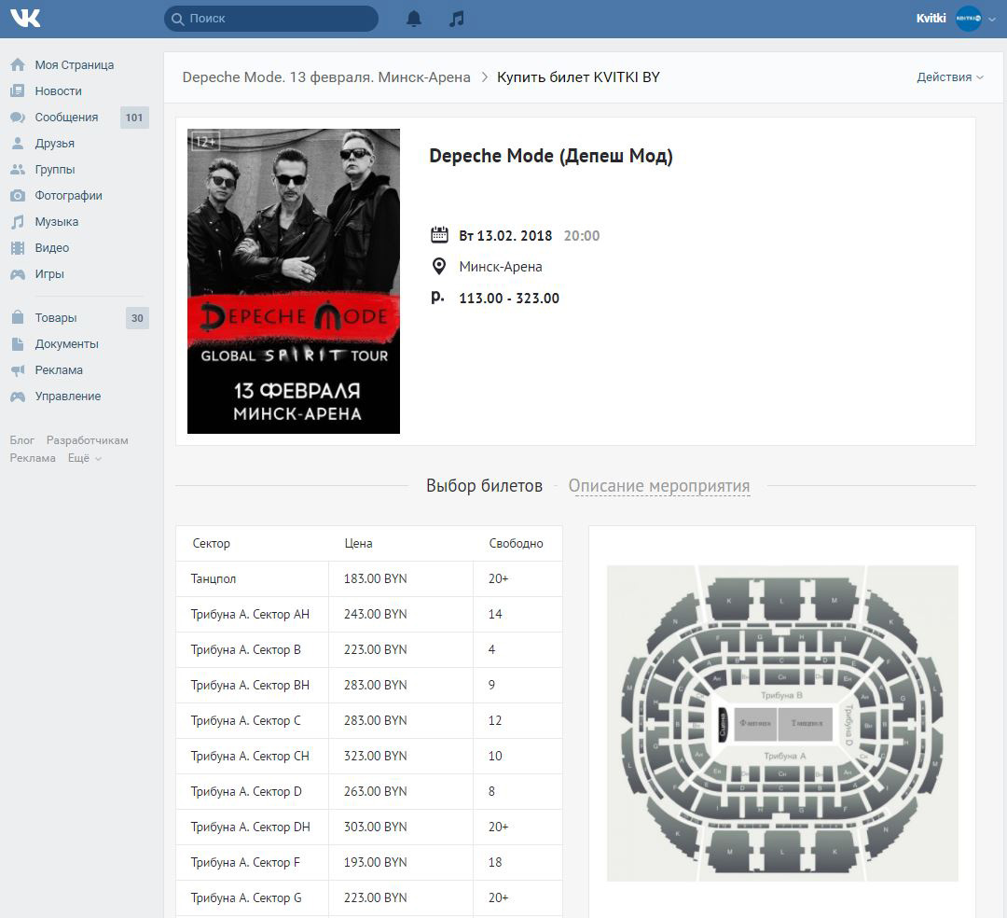Click the Купить билет KVITKI BY title

[x=579, y=77]
